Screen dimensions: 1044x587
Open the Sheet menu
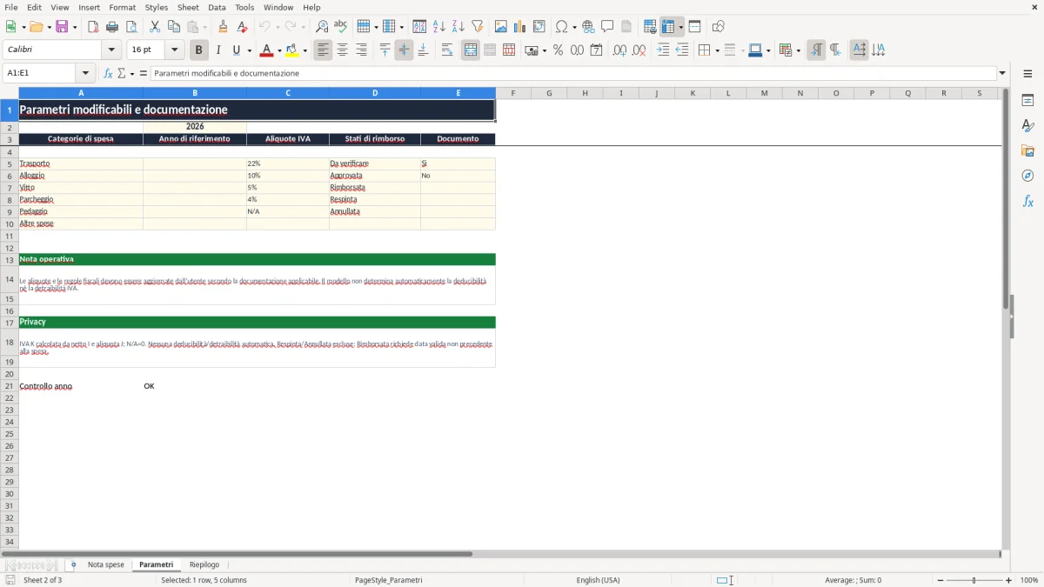click(188, 7)
